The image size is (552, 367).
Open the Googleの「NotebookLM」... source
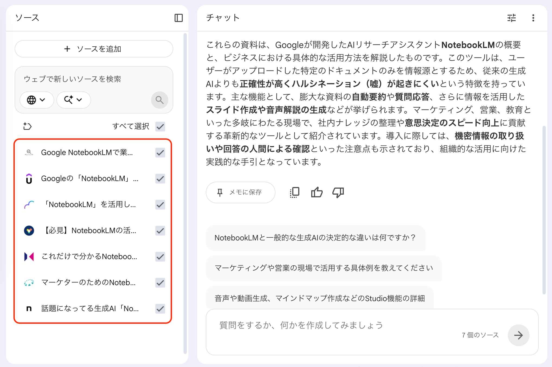pos(90,179)
